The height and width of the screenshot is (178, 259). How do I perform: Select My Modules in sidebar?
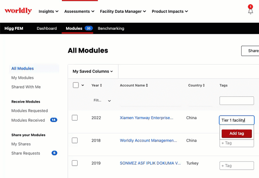click(22, 77)
